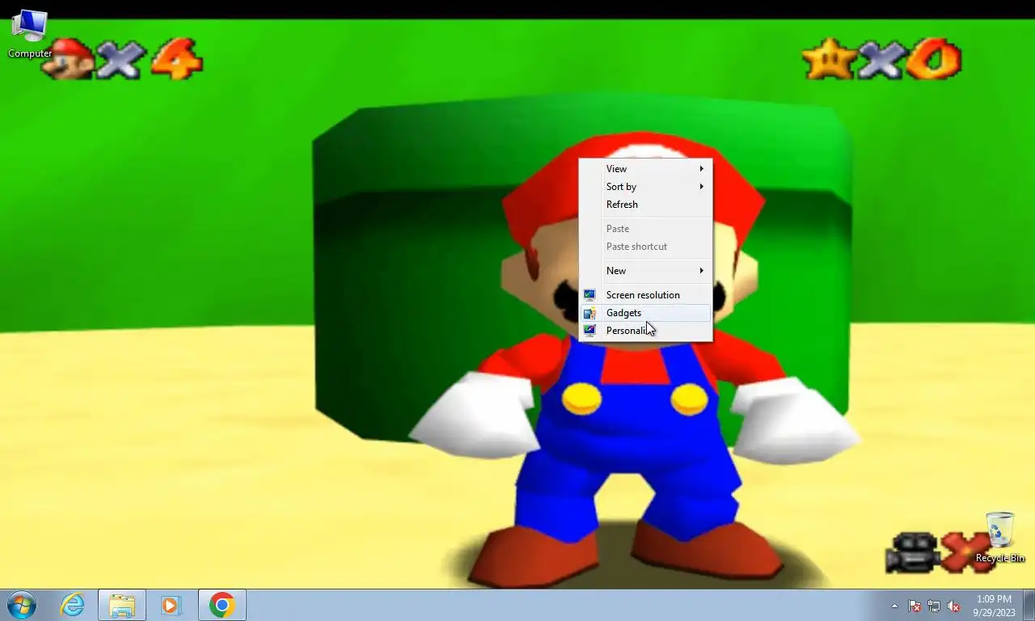Select Gadgets in the context menu
Viewport: 1035px width, 621px height.
coord(646,313)
